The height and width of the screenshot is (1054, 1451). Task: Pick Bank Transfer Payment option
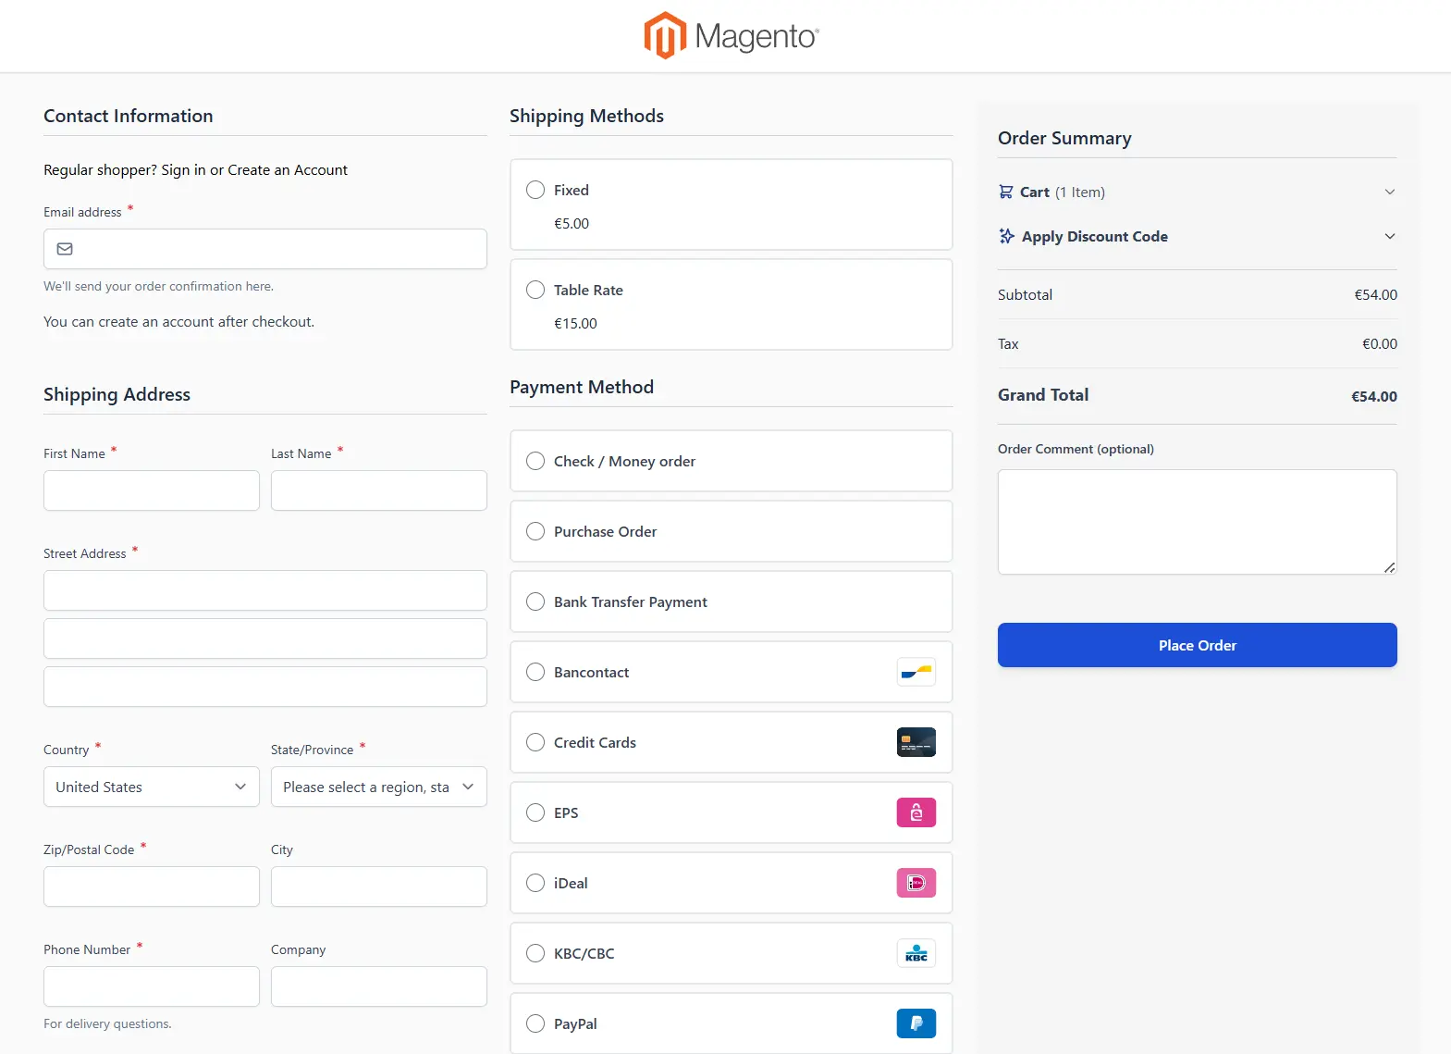click(x=535, y=601)
